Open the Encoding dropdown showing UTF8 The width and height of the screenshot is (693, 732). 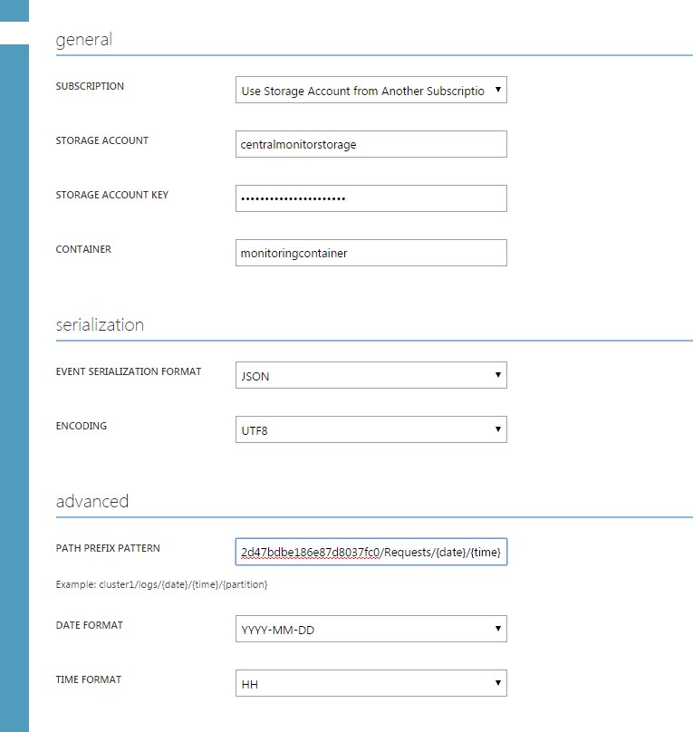coord(371,429)
